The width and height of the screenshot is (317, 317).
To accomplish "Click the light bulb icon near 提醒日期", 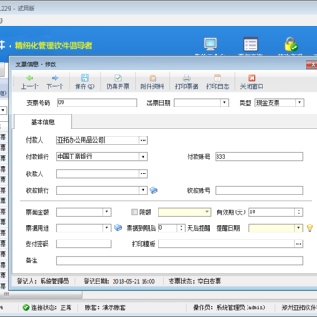I will pyautogui.click(x=309, y=227).
